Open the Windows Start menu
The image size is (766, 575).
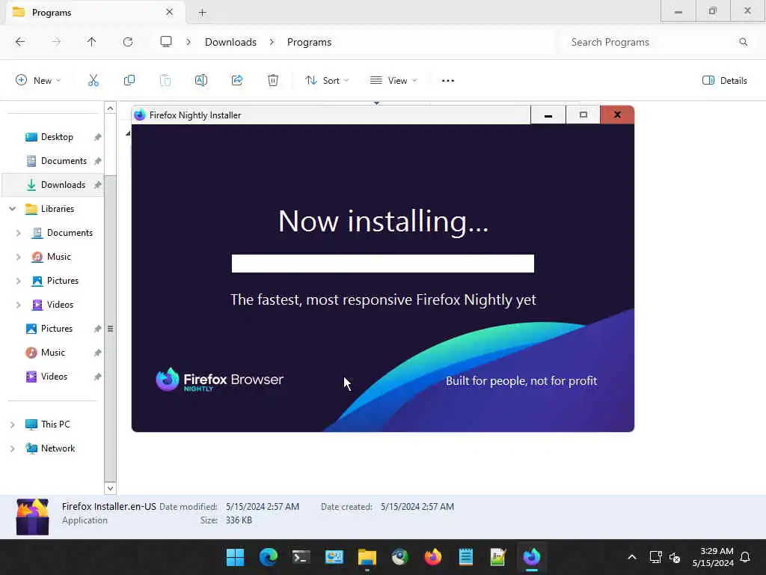point(235,557)
